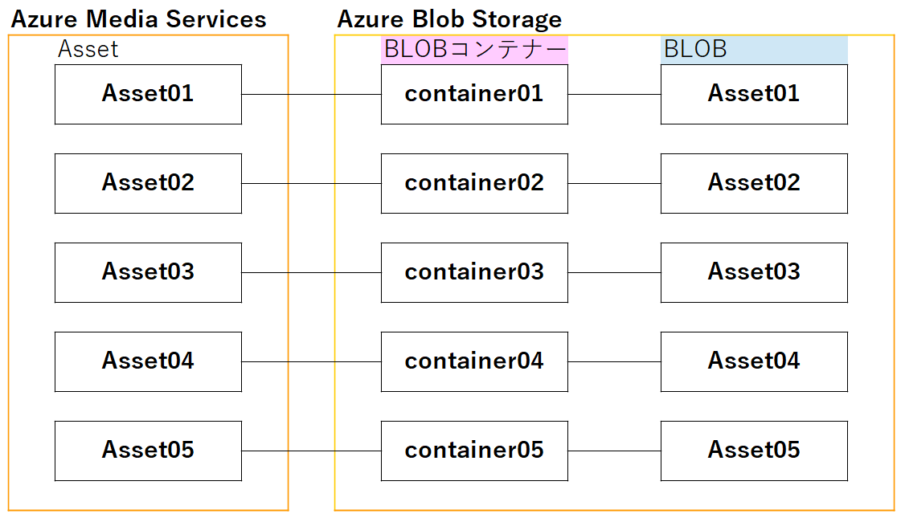Select Asset04 box in the BLOB column
The width and height of the screenshot is (905, 518).
coord(754,361)
